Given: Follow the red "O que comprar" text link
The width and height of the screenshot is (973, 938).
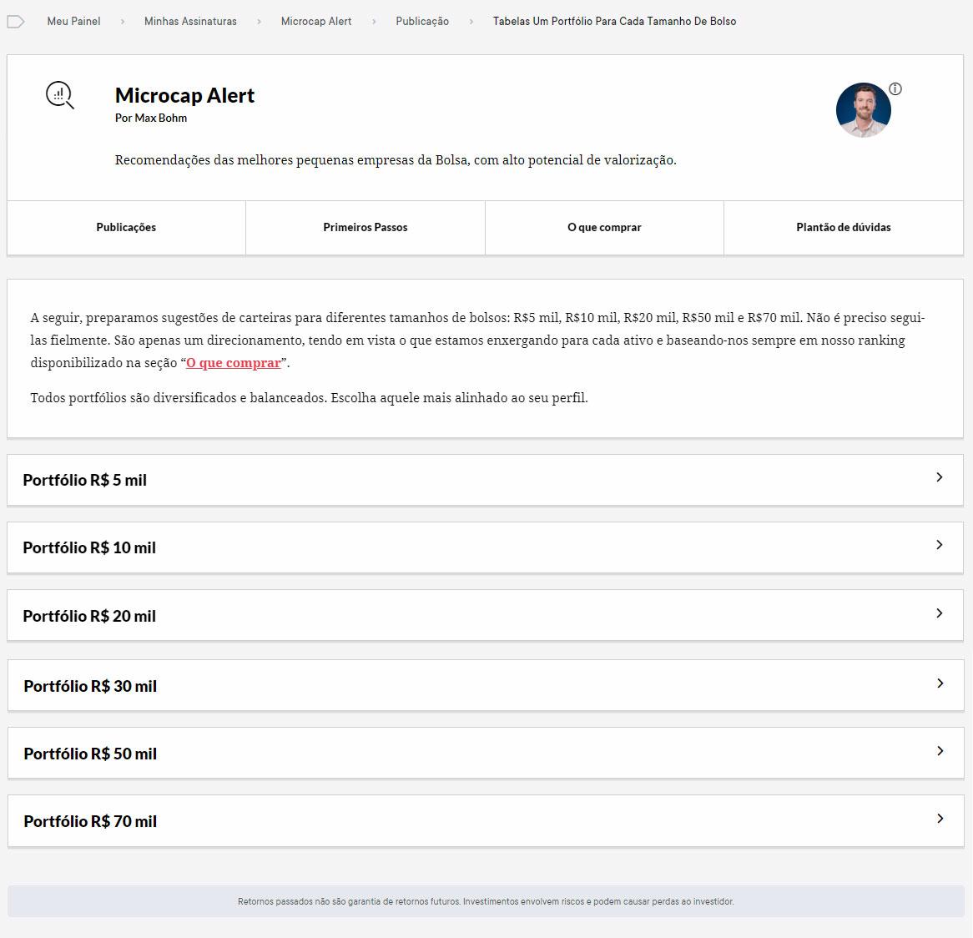Looking at the screenshot, I should point(233,363).
